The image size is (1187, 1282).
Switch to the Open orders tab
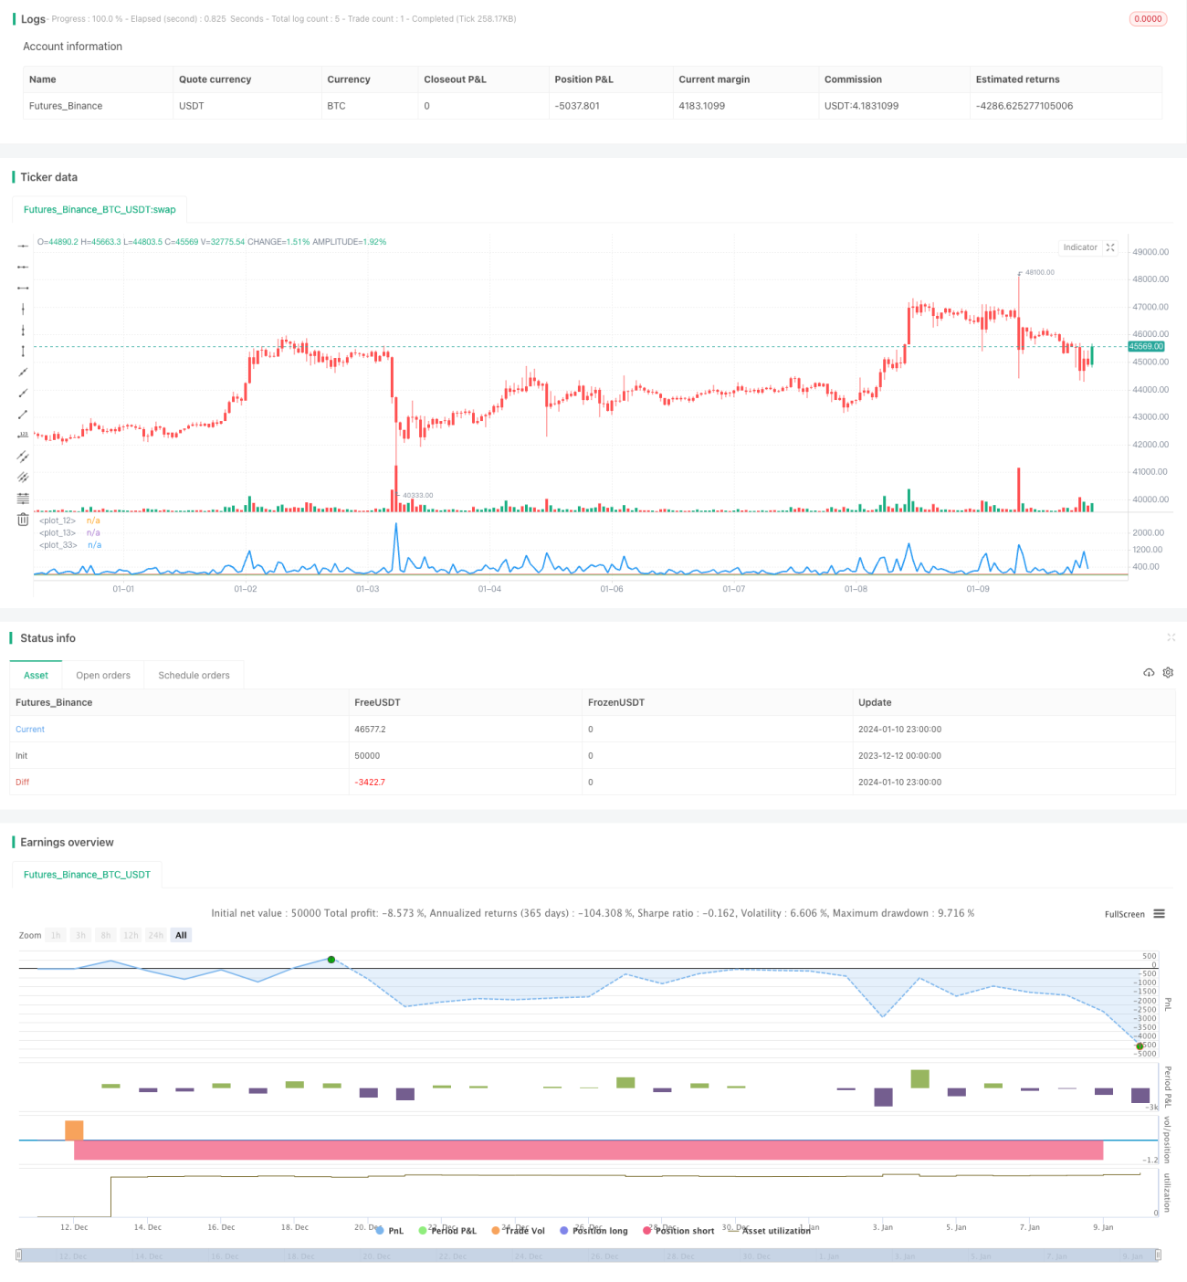point(103,676)
